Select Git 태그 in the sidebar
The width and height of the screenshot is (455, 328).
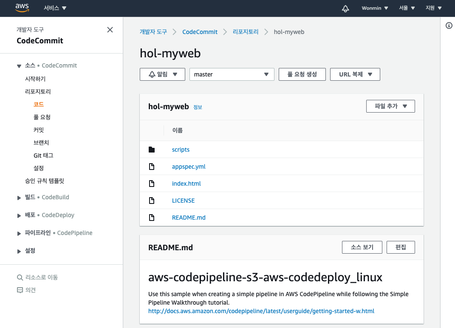coord(43,156)
